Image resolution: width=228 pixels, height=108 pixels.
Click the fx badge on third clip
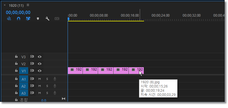coord(103,70)
